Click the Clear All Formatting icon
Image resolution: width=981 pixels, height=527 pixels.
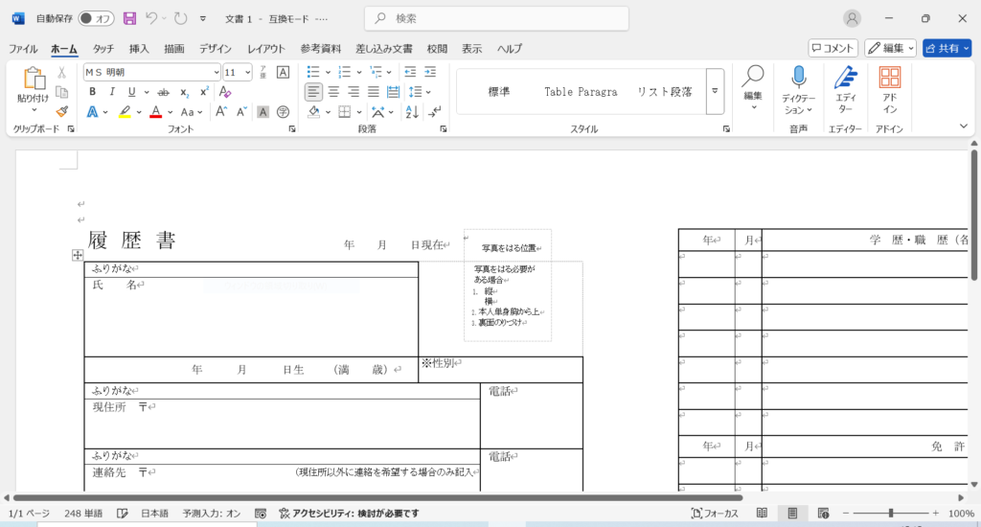coord(226,92)
